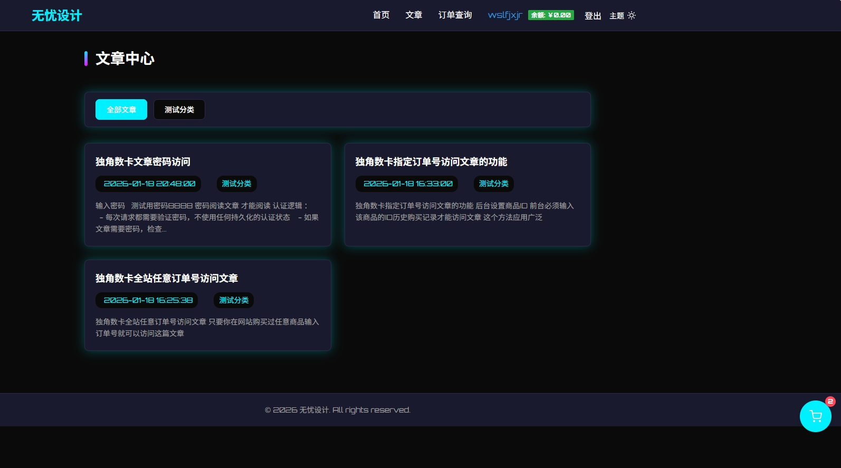
Task: Click the 2026-01-18 20:48:00 date badge
Action: [149, 184]
